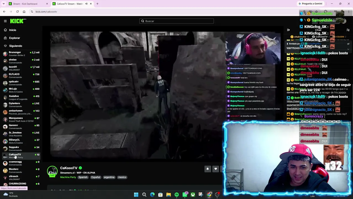Select the Spanish tag
This screenshot has width=353, height=199.
[83, 177]
